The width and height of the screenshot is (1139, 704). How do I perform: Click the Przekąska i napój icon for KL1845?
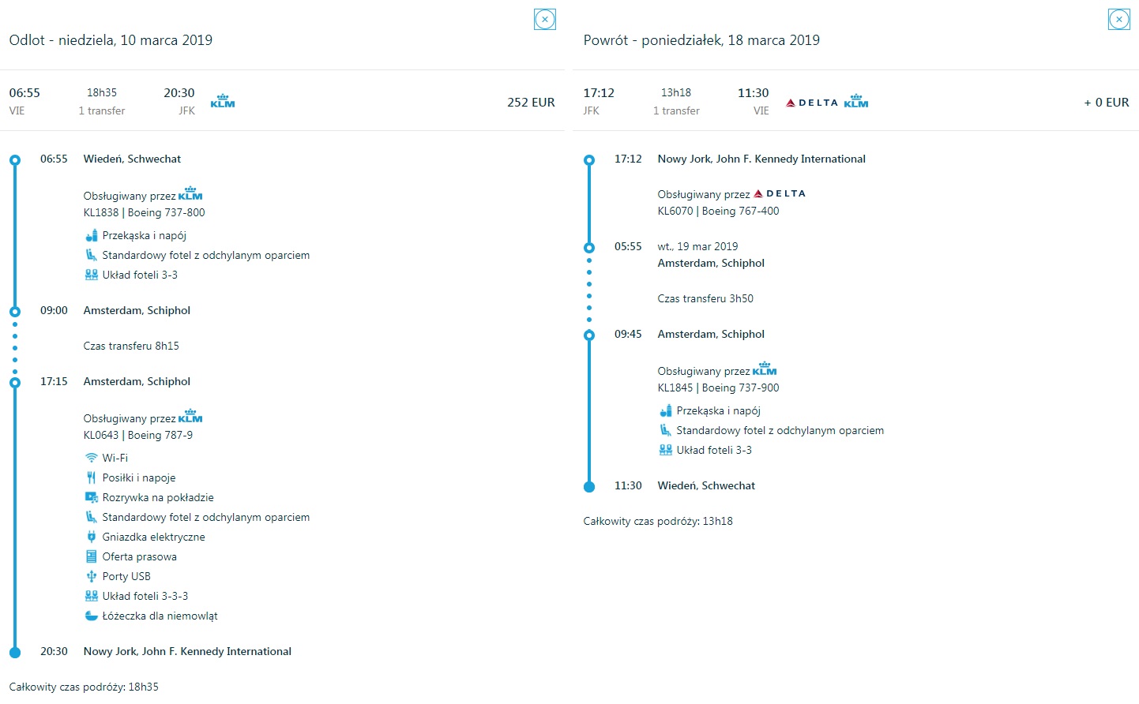666,410
